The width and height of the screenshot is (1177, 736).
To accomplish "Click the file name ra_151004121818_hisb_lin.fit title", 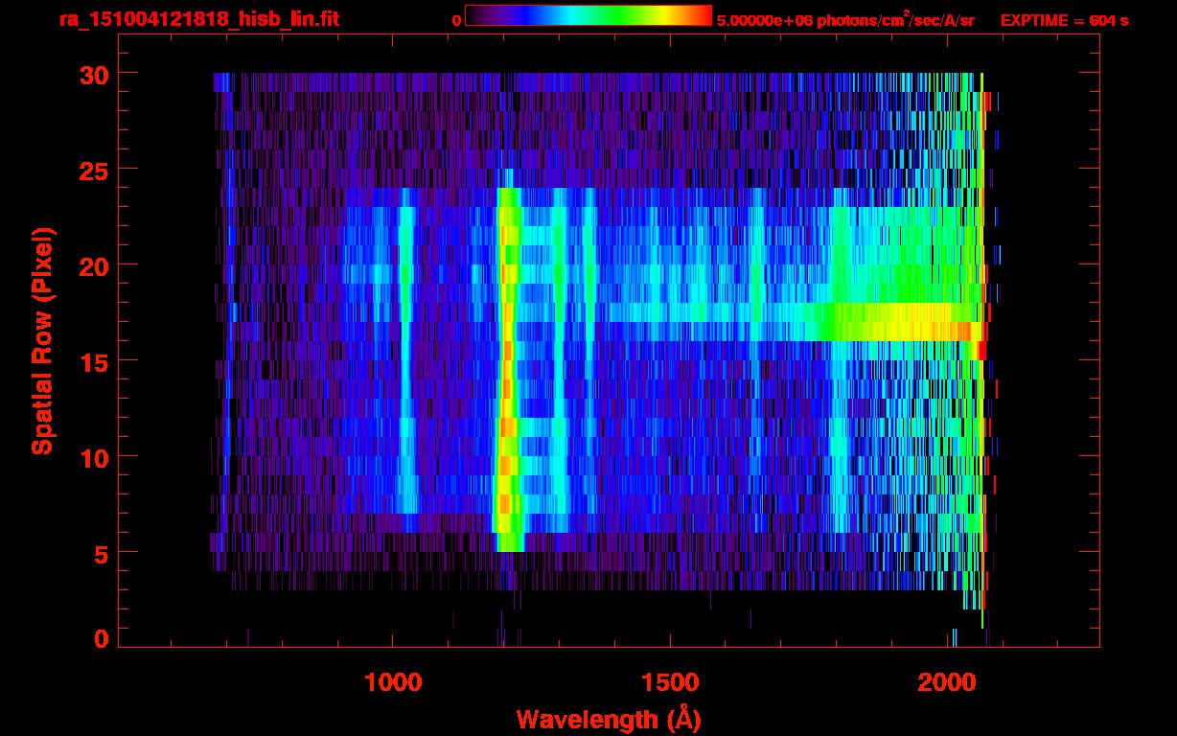I will (198, 19).
